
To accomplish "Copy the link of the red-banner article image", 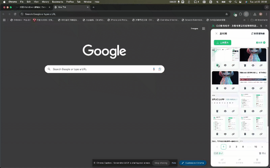I will click(261, 88).
